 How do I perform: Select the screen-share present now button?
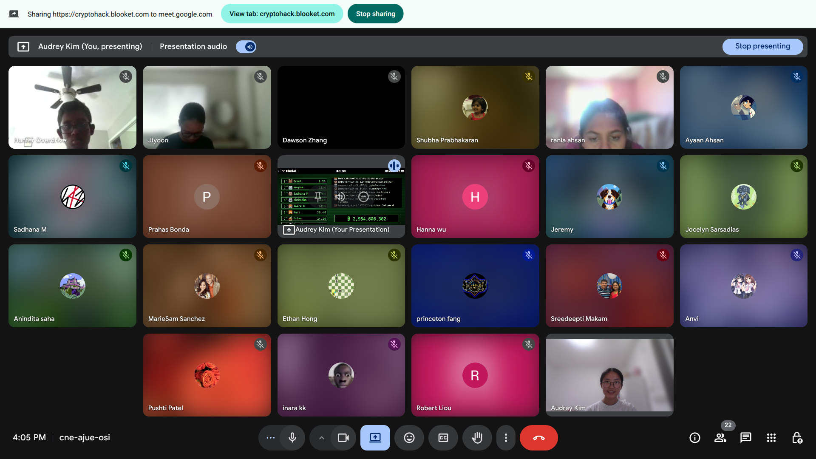375,438
